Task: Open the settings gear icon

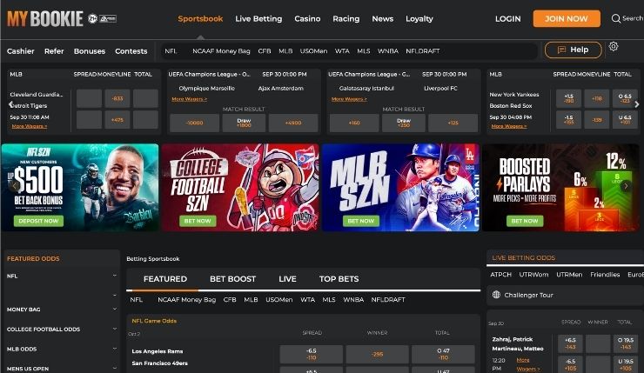Action: click(614, 47)
